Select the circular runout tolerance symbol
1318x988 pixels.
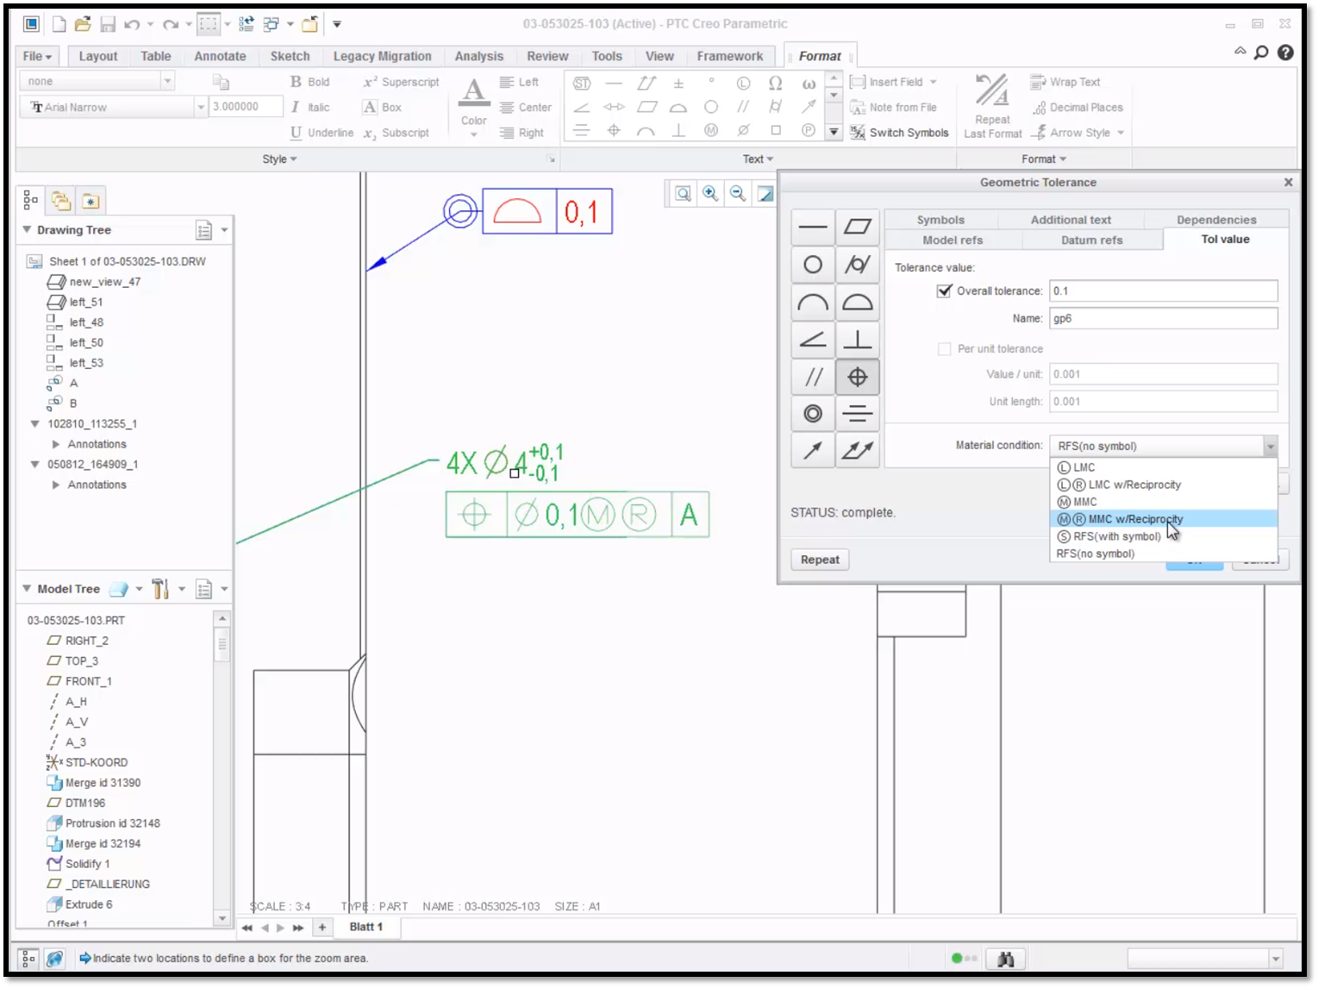click(813, 450)
